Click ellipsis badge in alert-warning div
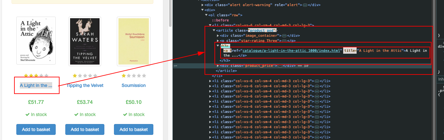This screenshot has width=444, height=140. [305, 5]
